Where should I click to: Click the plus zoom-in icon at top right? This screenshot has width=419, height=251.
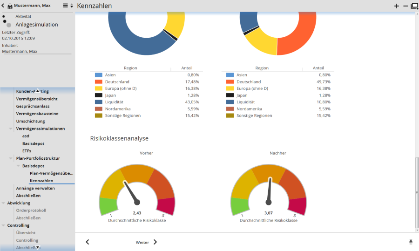tap(397, 6)
